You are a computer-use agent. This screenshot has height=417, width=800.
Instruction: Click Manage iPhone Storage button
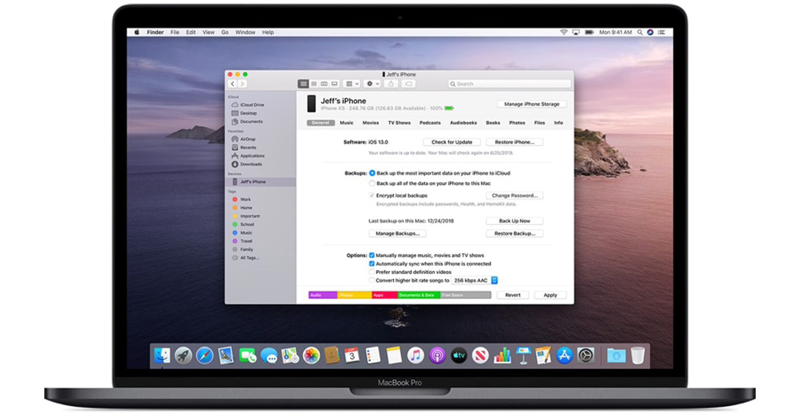532,104
